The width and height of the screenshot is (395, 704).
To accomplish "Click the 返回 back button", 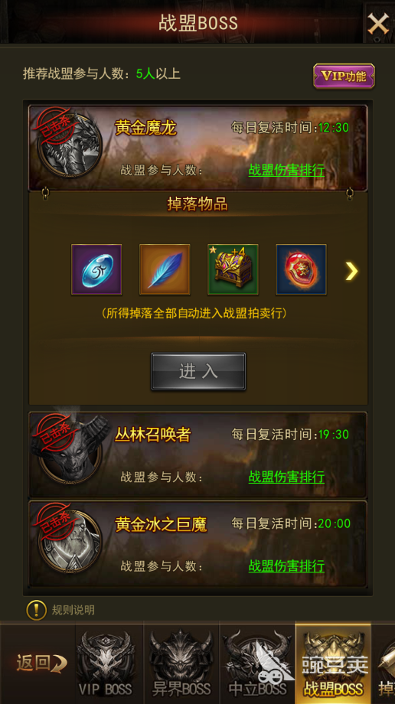I will click(x=41, y=663).
